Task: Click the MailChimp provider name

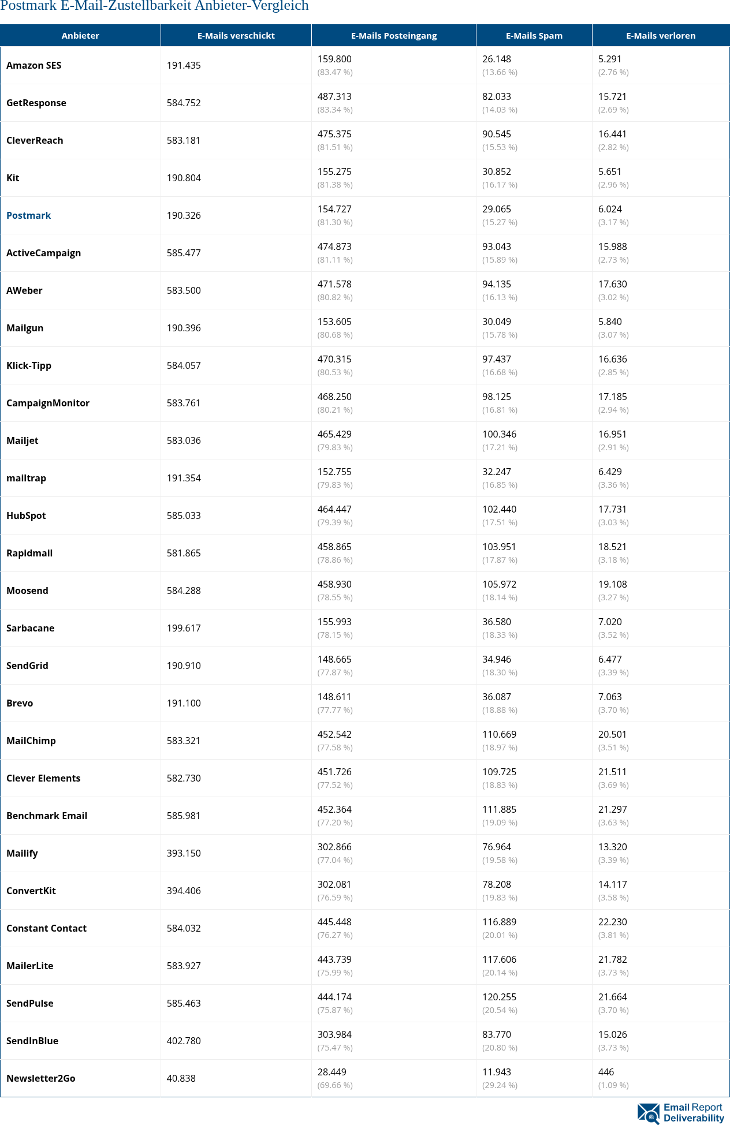Action: click(31, 741)
